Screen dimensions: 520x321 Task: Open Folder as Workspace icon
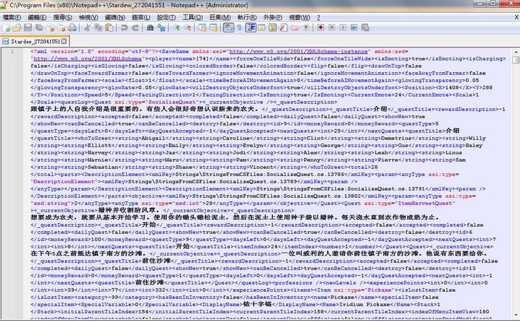[x=295, y=28]
